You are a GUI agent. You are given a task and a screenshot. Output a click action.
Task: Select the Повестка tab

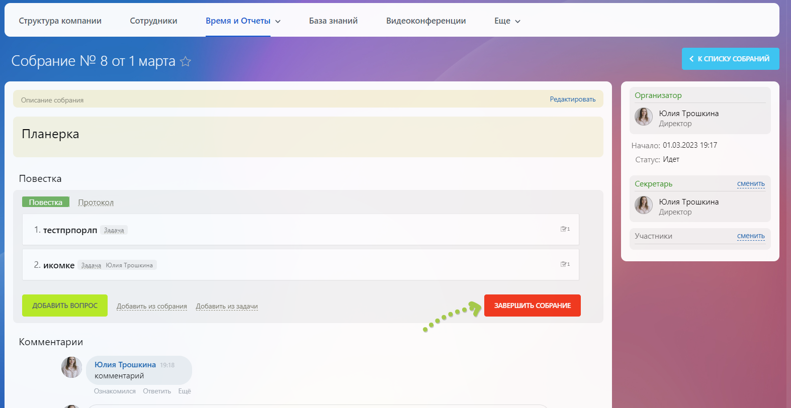(46, 202)
